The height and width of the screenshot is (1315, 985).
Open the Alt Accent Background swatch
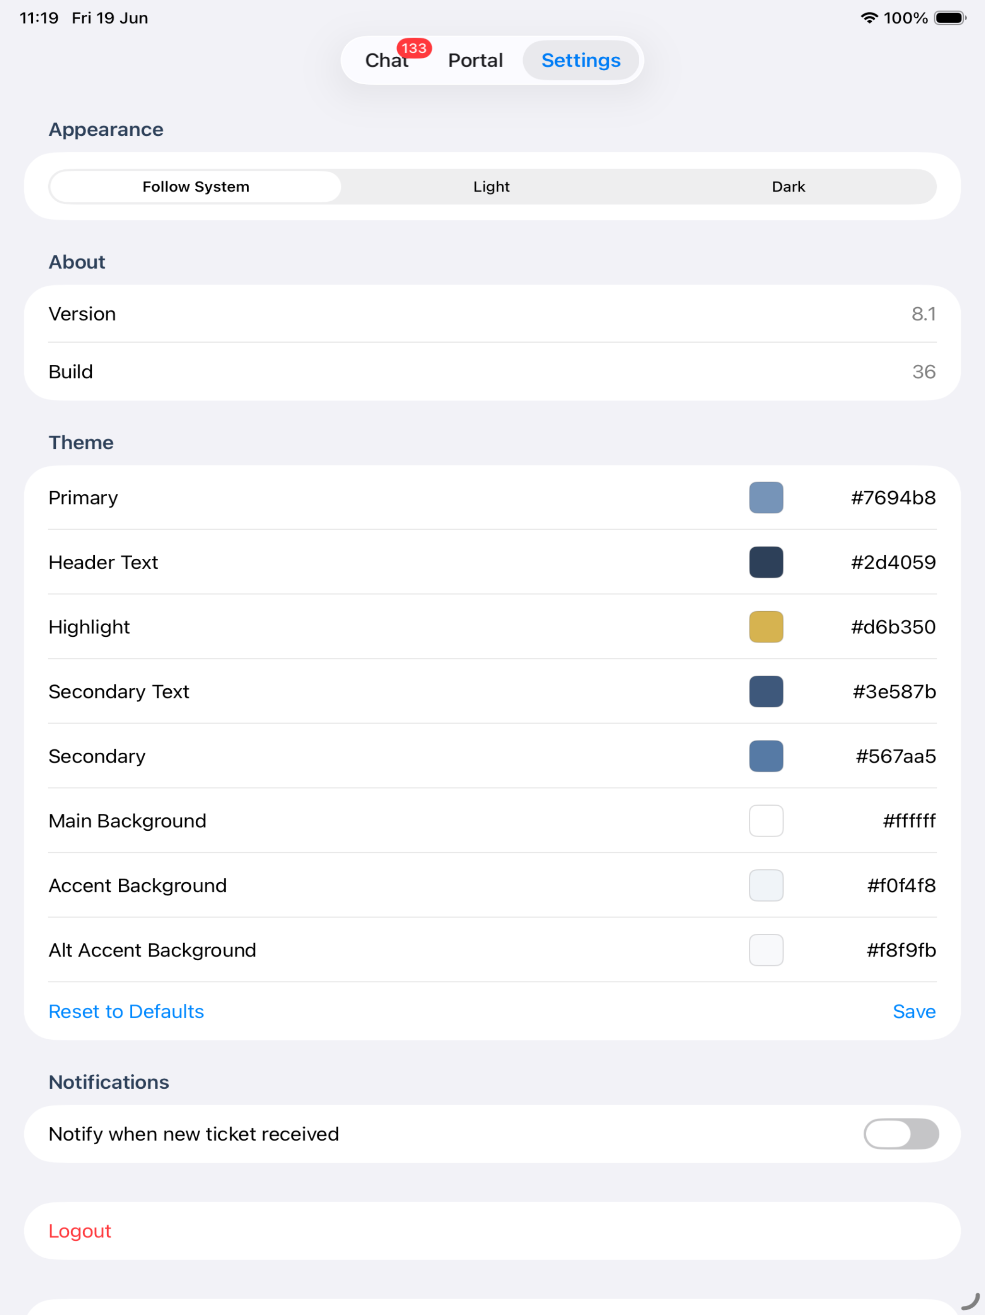(x=766, y=950)
